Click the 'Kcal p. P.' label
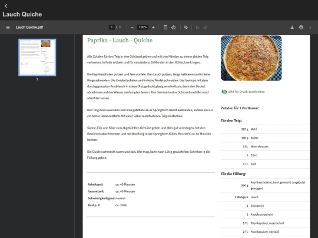The image size is (318, 238). tap(94, 205)
